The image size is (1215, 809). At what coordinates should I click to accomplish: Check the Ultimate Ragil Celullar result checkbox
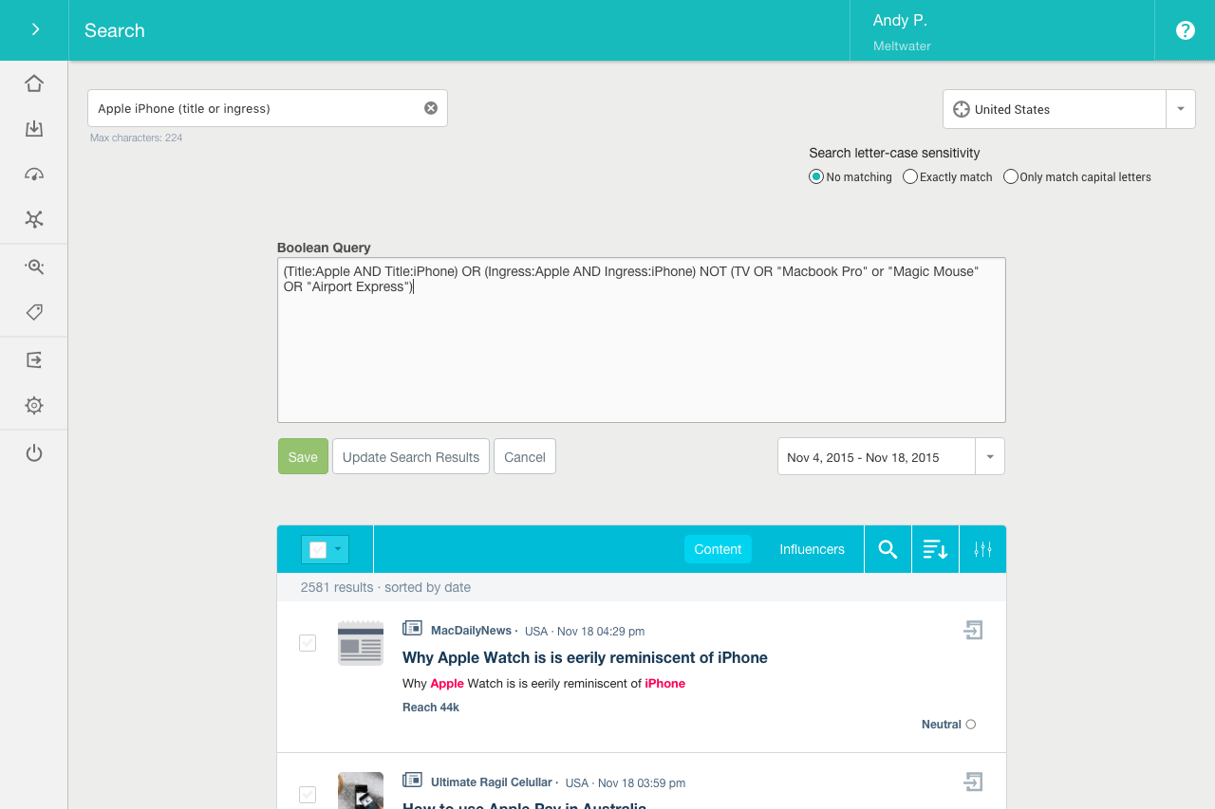click(x=308, y=795)
